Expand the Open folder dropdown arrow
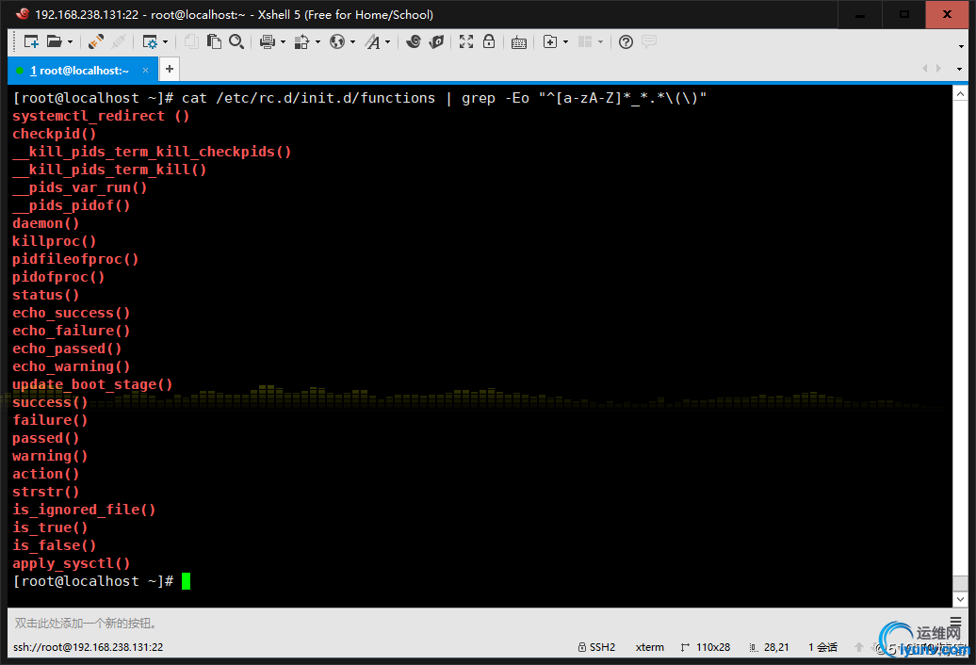 pyautogui.click(x=70, y=41)
